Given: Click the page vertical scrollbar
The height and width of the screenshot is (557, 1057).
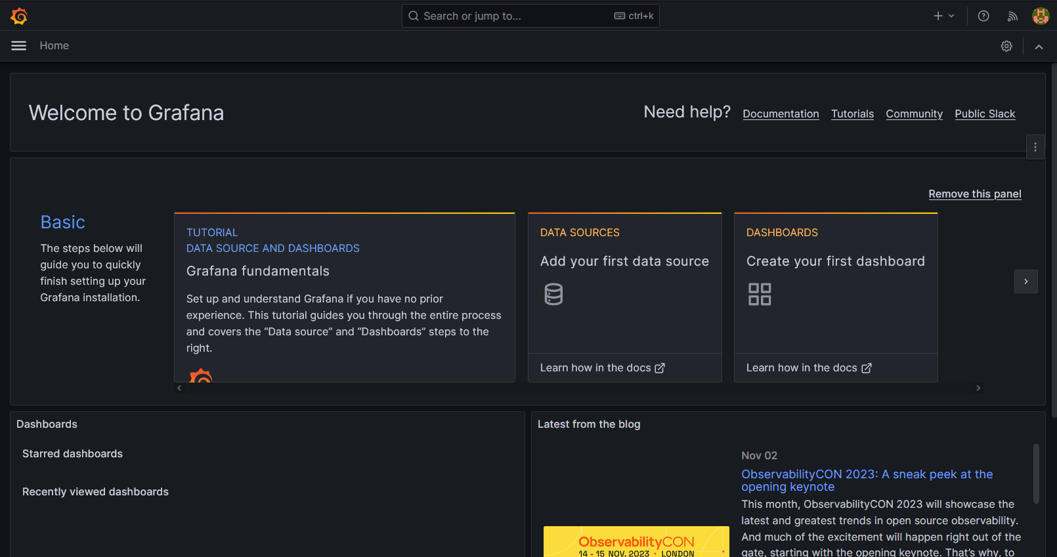Looking at the screenshot, I should [1054, 240].
